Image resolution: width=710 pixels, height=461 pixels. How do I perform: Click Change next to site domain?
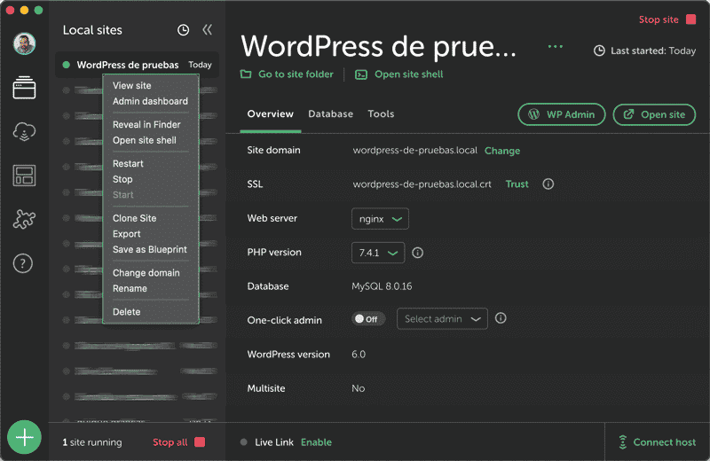pyautogui.click(x=502, y=151)
